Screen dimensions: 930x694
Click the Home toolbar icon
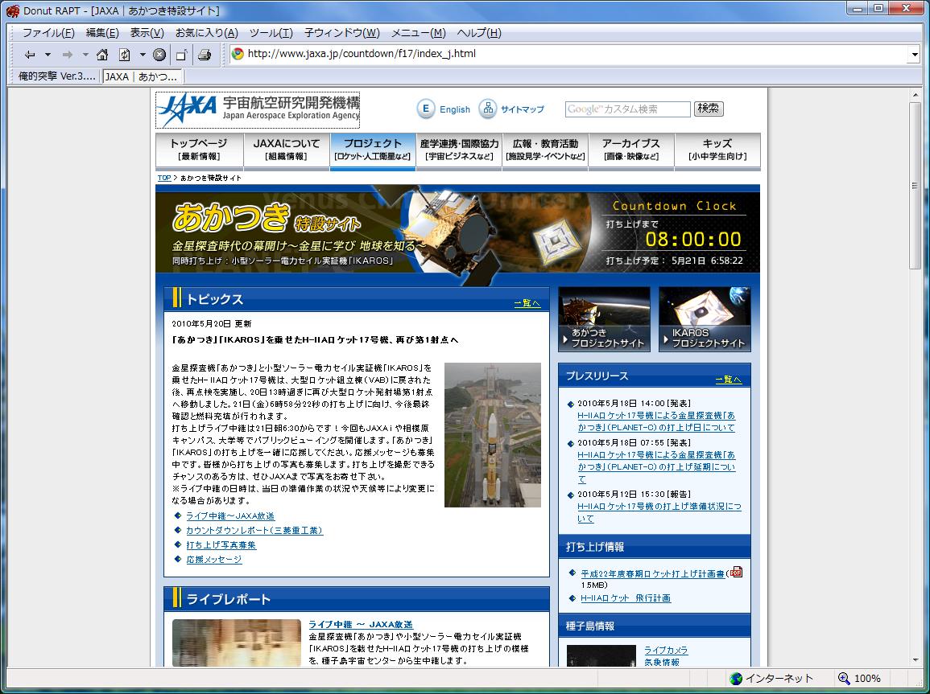click(x=102, y=55)
